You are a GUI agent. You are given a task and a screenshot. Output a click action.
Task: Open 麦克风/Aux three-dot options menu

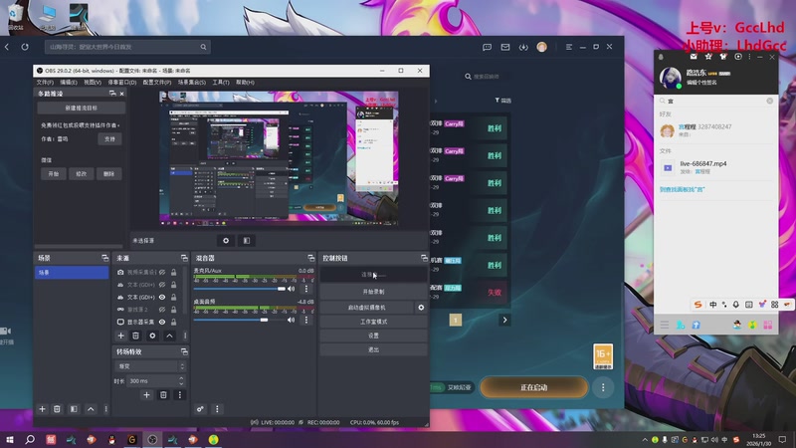coord(306,289)
